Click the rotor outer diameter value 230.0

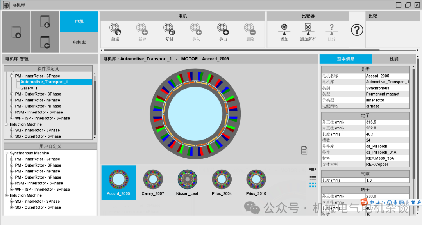point(371,196)
